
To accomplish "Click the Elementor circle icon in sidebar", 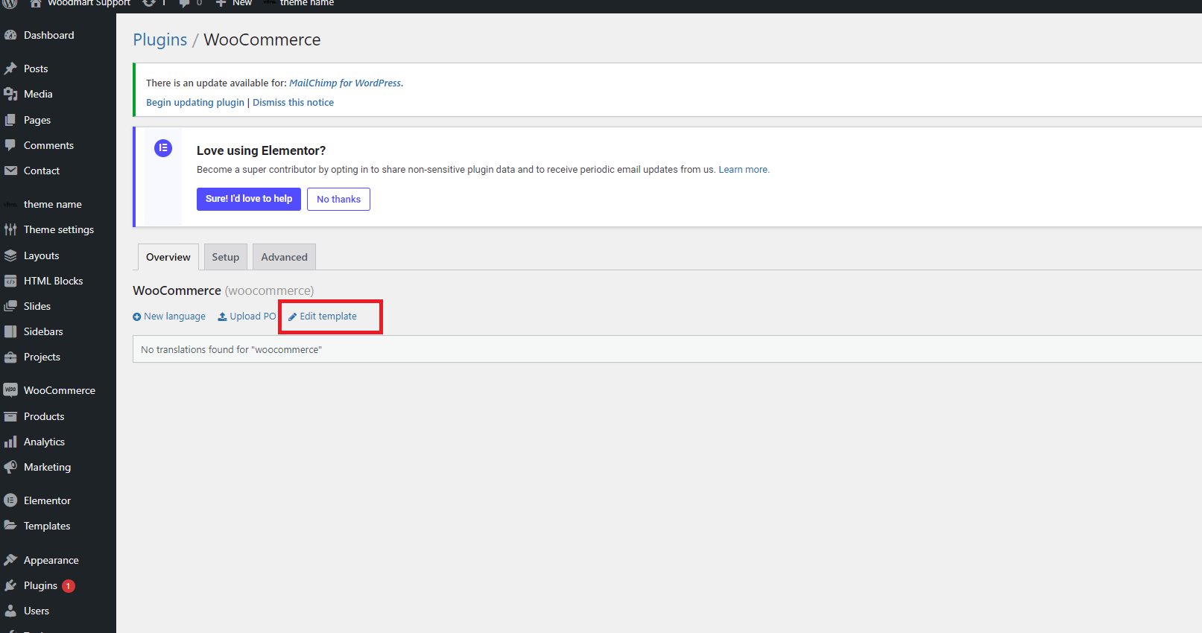I will point(10,500).
